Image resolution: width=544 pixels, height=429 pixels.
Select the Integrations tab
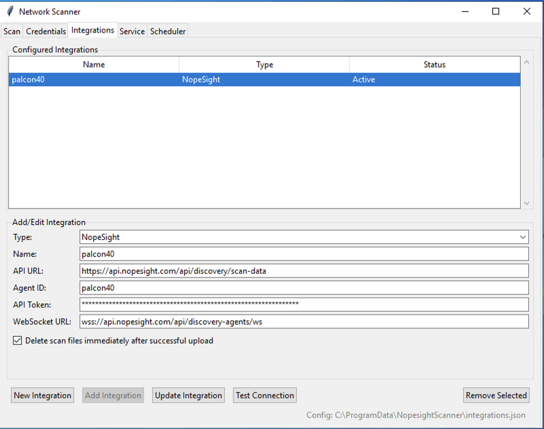click(92, 30)
